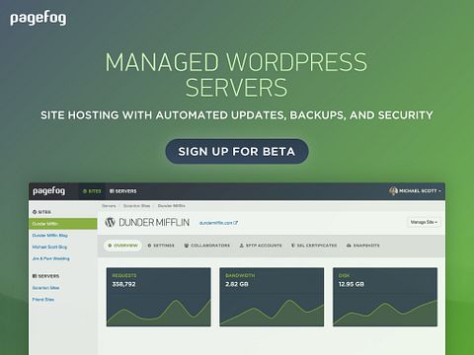Expand the Manage Site dropdown
The width and height of the screenshot is (474, 355).
click(x=424, y=222)
